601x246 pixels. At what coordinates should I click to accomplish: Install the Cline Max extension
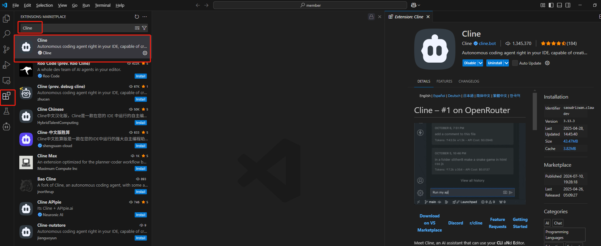141,169
